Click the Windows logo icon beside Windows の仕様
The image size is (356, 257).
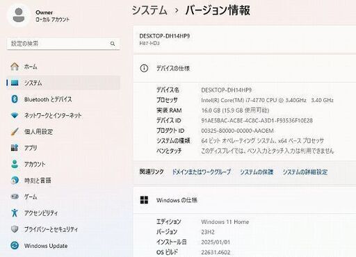[144, 200]
